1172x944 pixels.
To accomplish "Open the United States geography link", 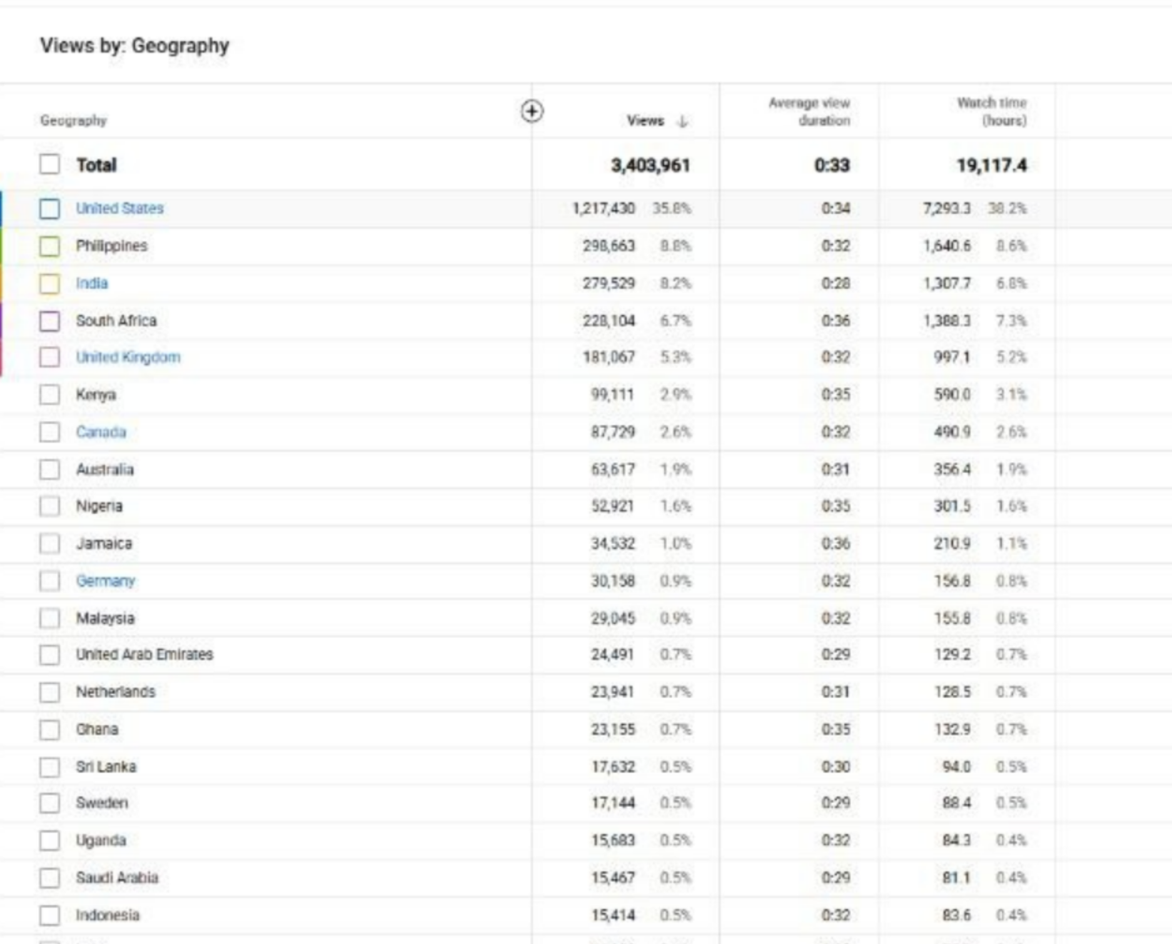I will pos(119,208).
